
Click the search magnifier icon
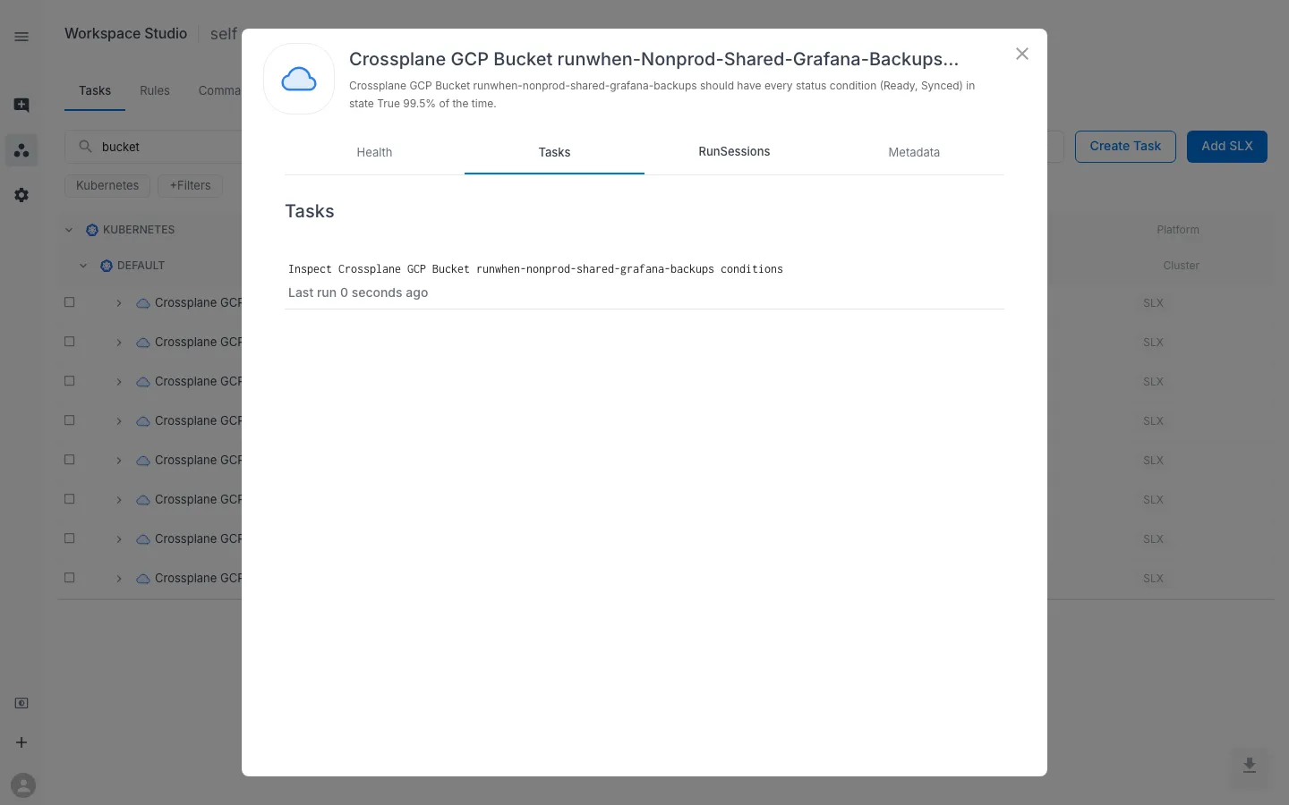click(86, 146)
